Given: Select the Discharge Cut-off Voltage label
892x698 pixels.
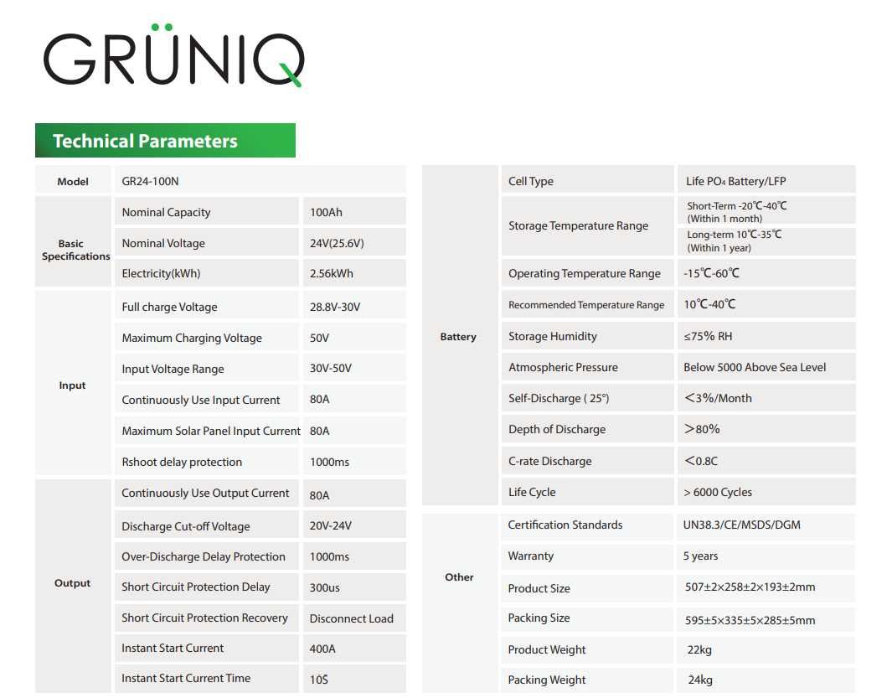Looking at the screenshot, I should click(186, 526).
